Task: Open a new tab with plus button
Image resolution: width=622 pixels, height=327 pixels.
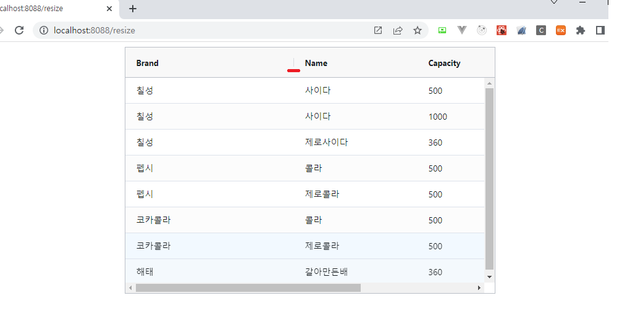Action: (x=133, y=8)
